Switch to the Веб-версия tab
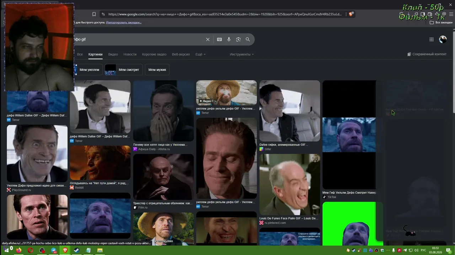The height and width of the screenshot is (255, 455). [181, 54]
